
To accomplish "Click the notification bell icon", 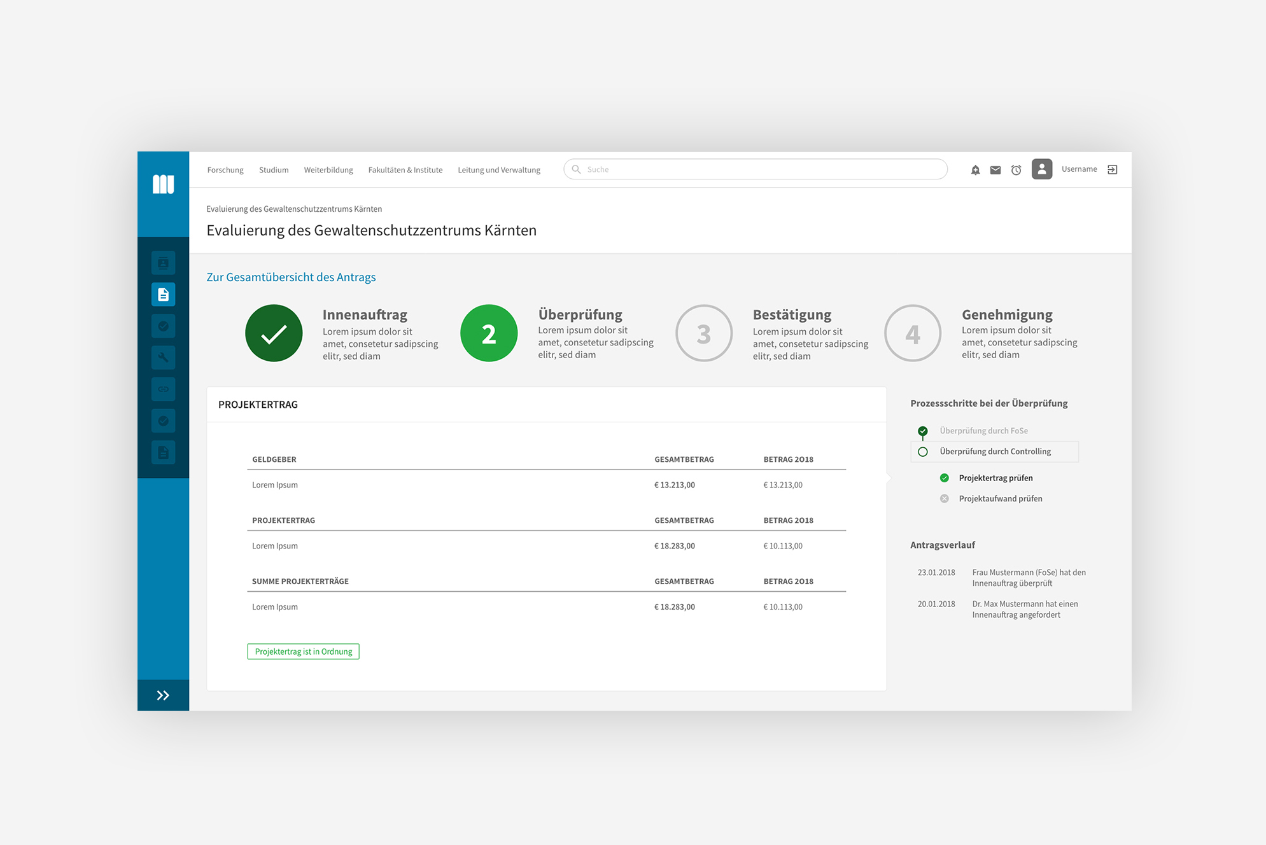I will pyautogui.click(x=975, y=170).
